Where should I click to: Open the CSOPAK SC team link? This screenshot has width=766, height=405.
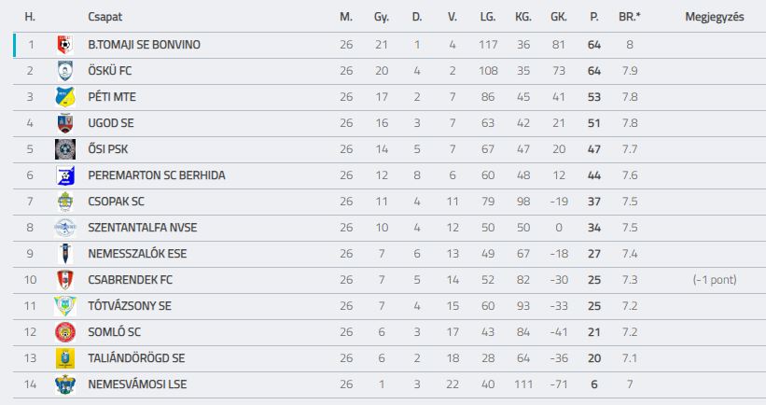click(116, 202)
